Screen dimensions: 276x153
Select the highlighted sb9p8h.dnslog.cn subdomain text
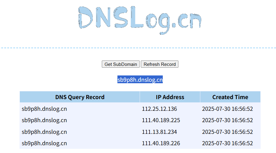pyautogui.click(x=140, y=79)
